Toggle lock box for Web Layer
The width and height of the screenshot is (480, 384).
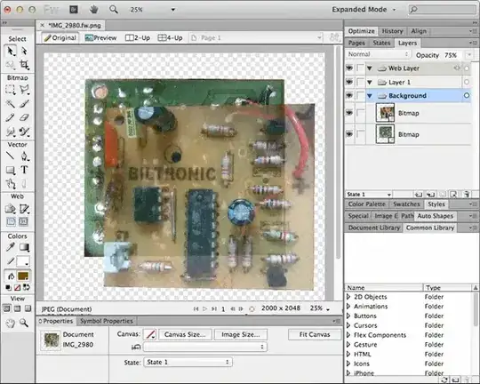[361, 68]
